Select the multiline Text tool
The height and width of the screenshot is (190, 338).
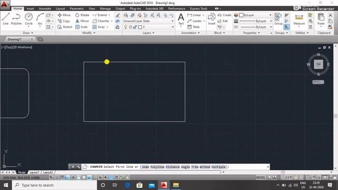pos(181,19)
